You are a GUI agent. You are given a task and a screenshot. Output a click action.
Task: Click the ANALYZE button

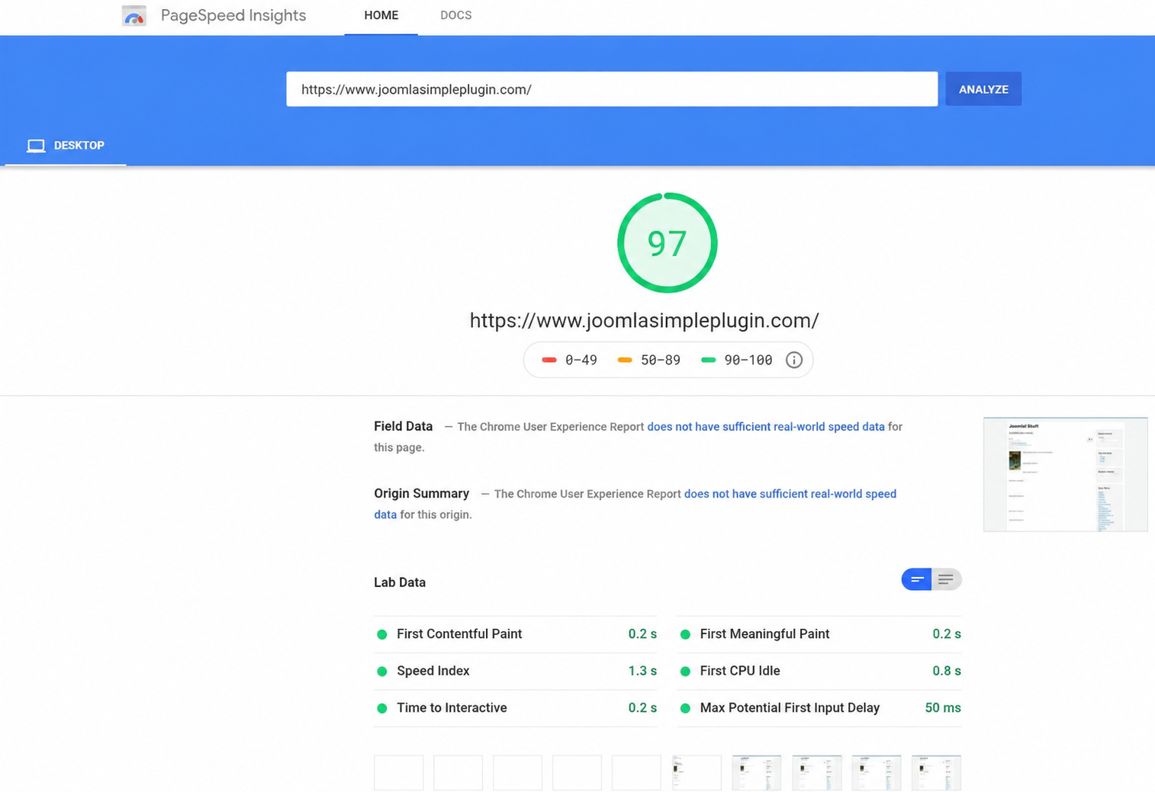(983, 89)
